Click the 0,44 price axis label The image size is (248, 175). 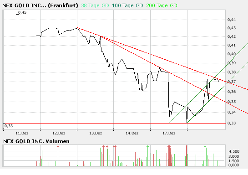pyautogui.click(x=232, y=20)
